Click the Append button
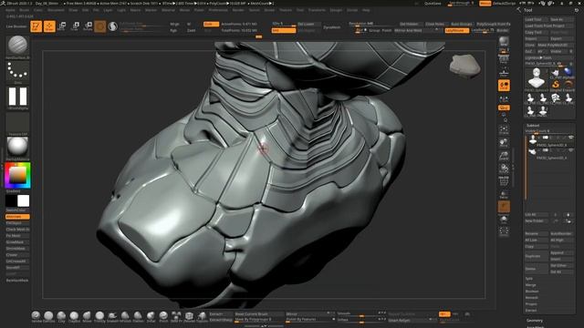 click(562, 253)
